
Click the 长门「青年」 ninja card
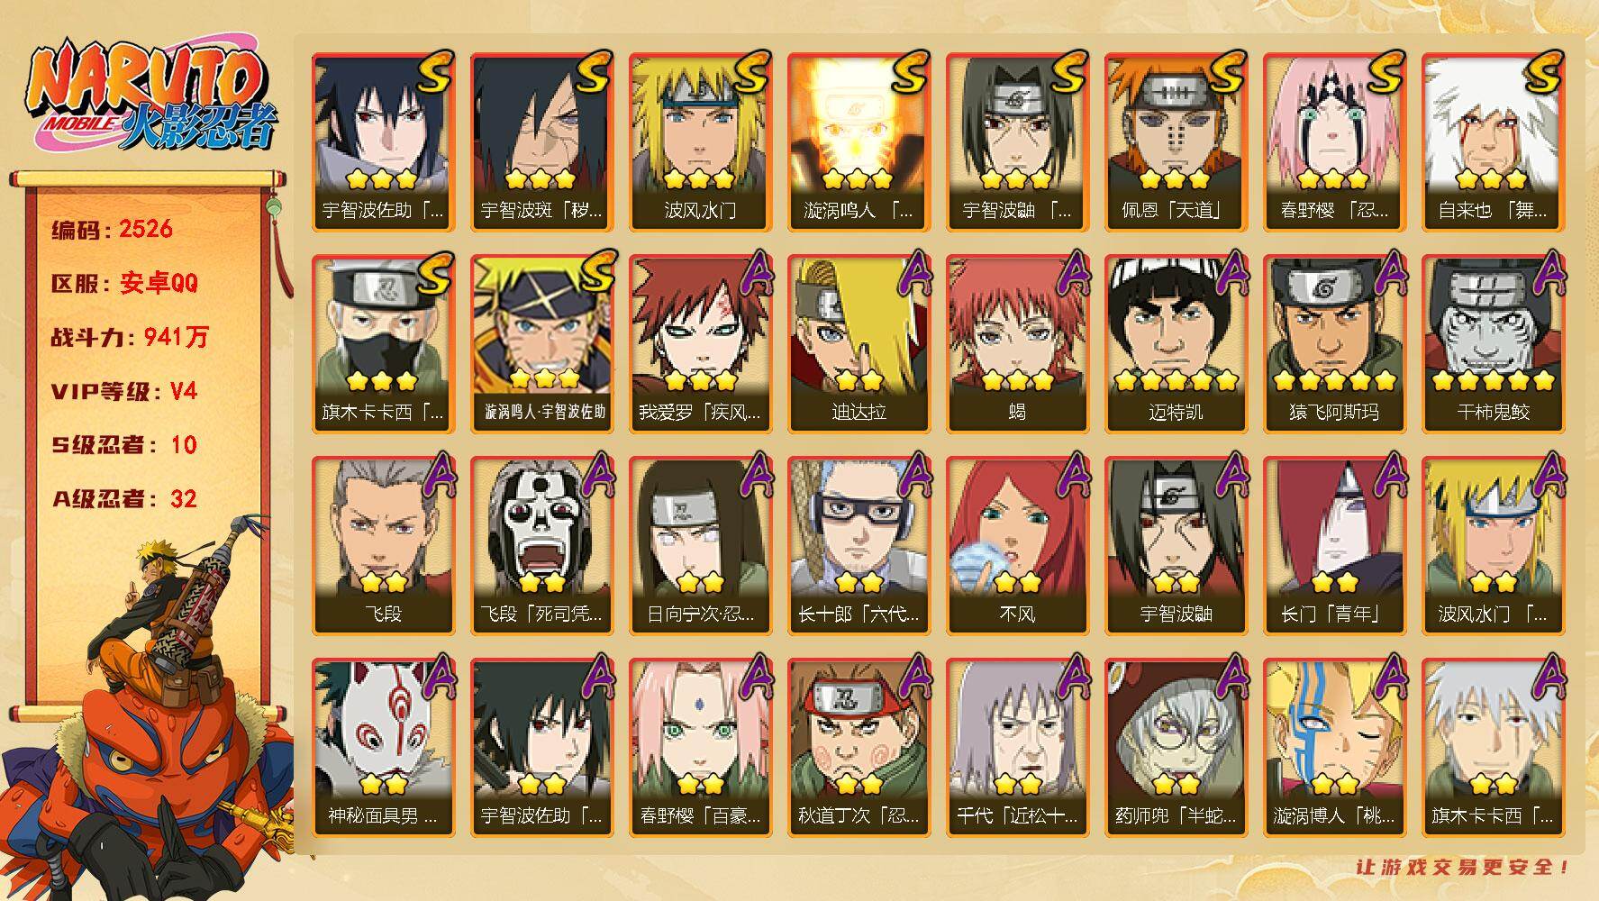coord(1334,546)
